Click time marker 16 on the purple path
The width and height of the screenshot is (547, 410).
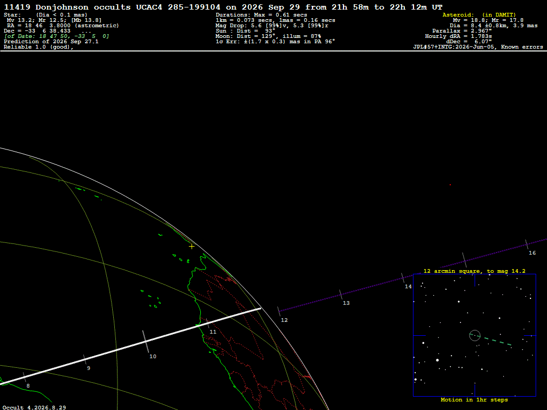[x=532, y=253]
